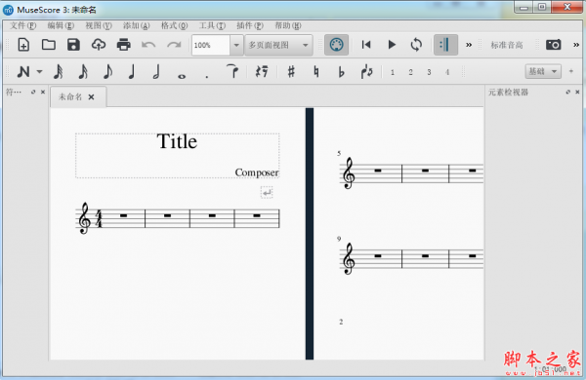Image resolution: width=586 pixels, height=380 pixels.
Task: Select the eighth note duration
Action: point(107,71)
